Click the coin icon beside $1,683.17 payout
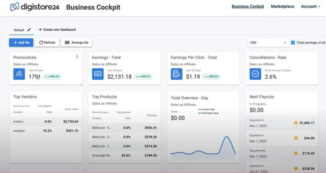This screenshot has height=173, width=326. [x=296, y=123]
